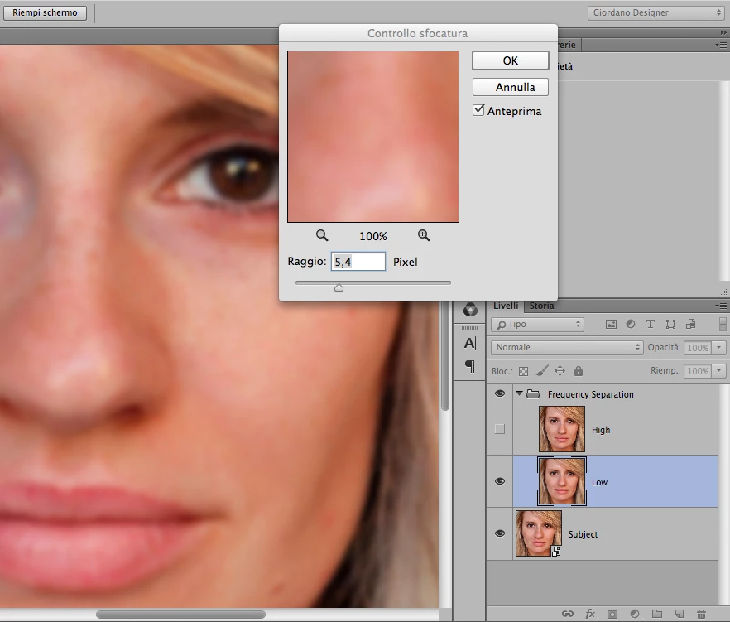The width and height of the screenshot is (730, 622).
Task: Hide the Frequency Separation group
Action: pyautogui.click(x=500, y=393)
